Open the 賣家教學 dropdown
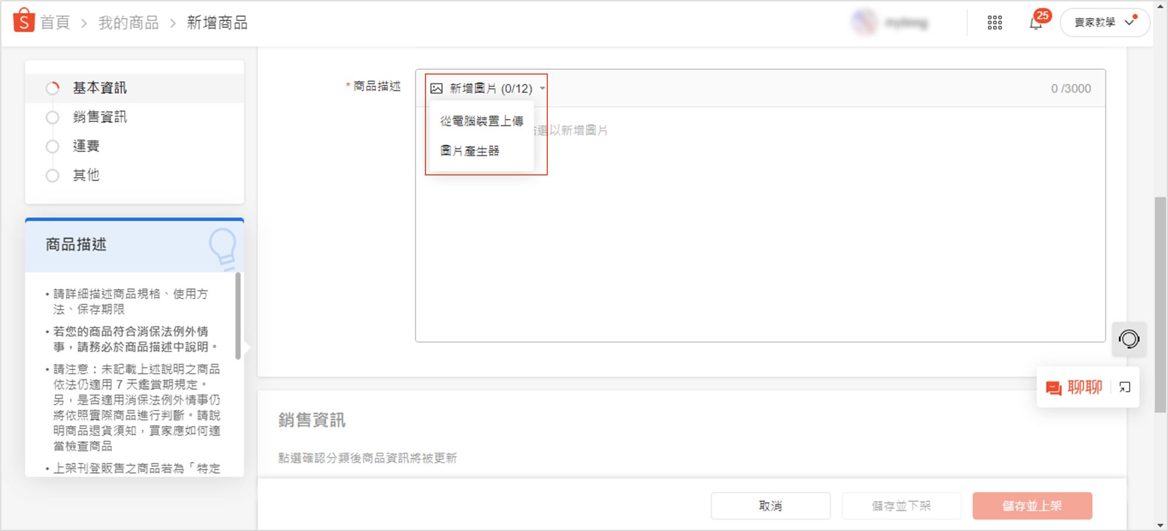The height and width of the screenshot is (531, 1168). 1104,23
